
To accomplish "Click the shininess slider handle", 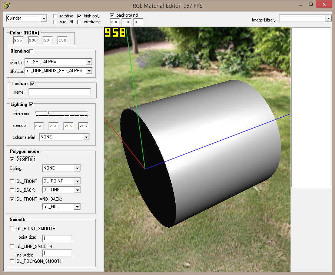I will coord(48,113).
